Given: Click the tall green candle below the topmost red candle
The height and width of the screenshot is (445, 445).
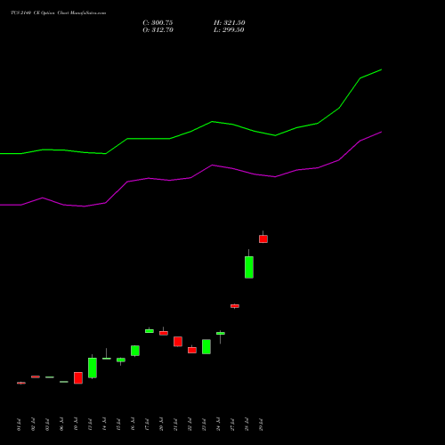Looking at the screenshot, I should tap(249, 267).
